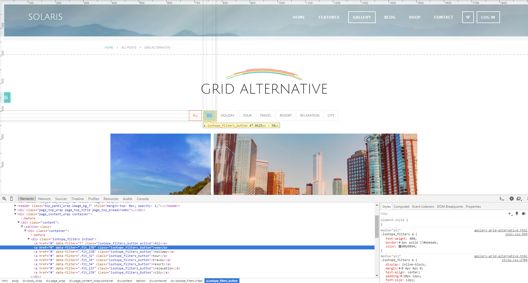This screenshot has width=528, height=283.
Task: Toggle device mode phone icon
Action: pyautogui.click(x=11, y=199)
